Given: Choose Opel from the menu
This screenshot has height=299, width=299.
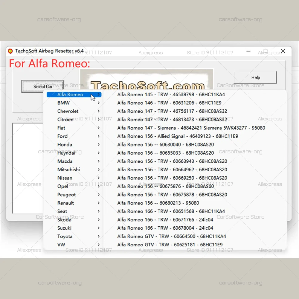Looking at the screenshot, I should pos(74,186).
